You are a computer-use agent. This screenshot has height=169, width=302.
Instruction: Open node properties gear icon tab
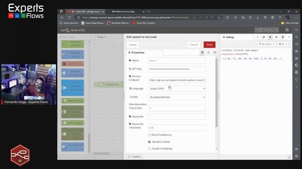[202, 52]
